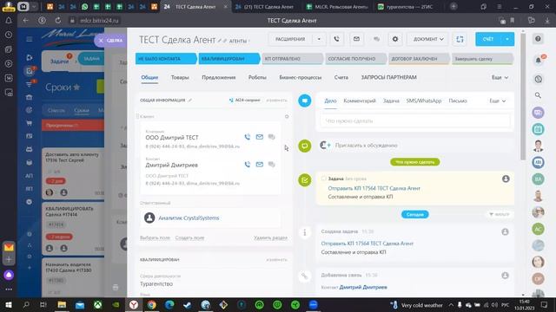Click the phone call icon in deal header
The image size is (556, 312).
coord(336,39)
